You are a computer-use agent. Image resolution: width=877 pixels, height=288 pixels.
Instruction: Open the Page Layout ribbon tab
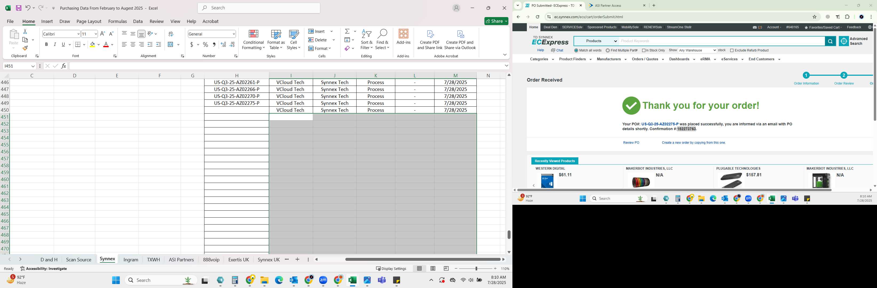tap(89, 21)
